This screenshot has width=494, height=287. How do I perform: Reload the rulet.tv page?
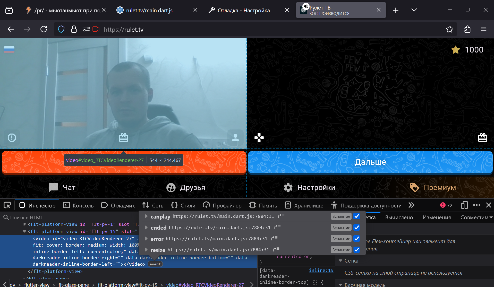pos(44,29)
